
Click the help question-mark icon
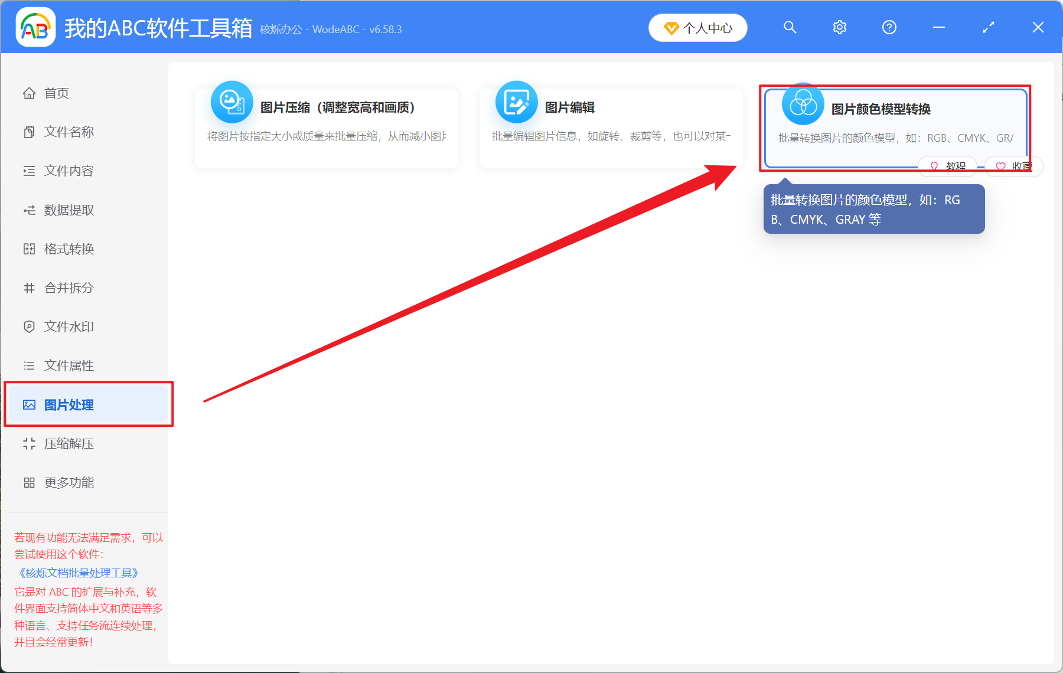tap(889, 27)
